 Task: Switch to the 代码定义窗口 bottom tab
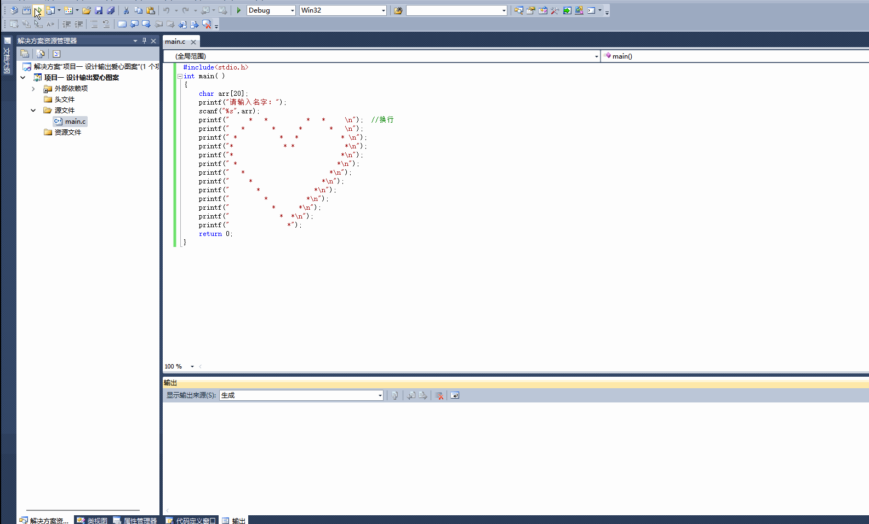pyautogui.click(x=191, y=520)
